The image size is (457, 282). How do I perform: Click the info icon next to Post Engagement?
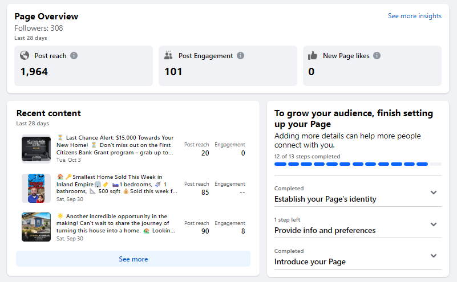[x=241, y=56]
